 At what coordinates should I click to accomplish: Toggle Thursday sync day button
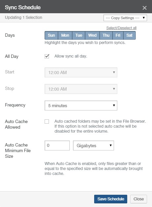click(x=106, y=35)
